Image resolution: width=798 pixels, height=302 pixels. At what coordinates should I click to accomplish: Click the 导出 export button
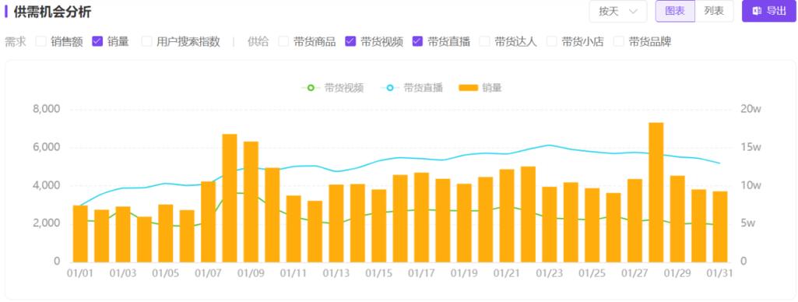point(769,11)
